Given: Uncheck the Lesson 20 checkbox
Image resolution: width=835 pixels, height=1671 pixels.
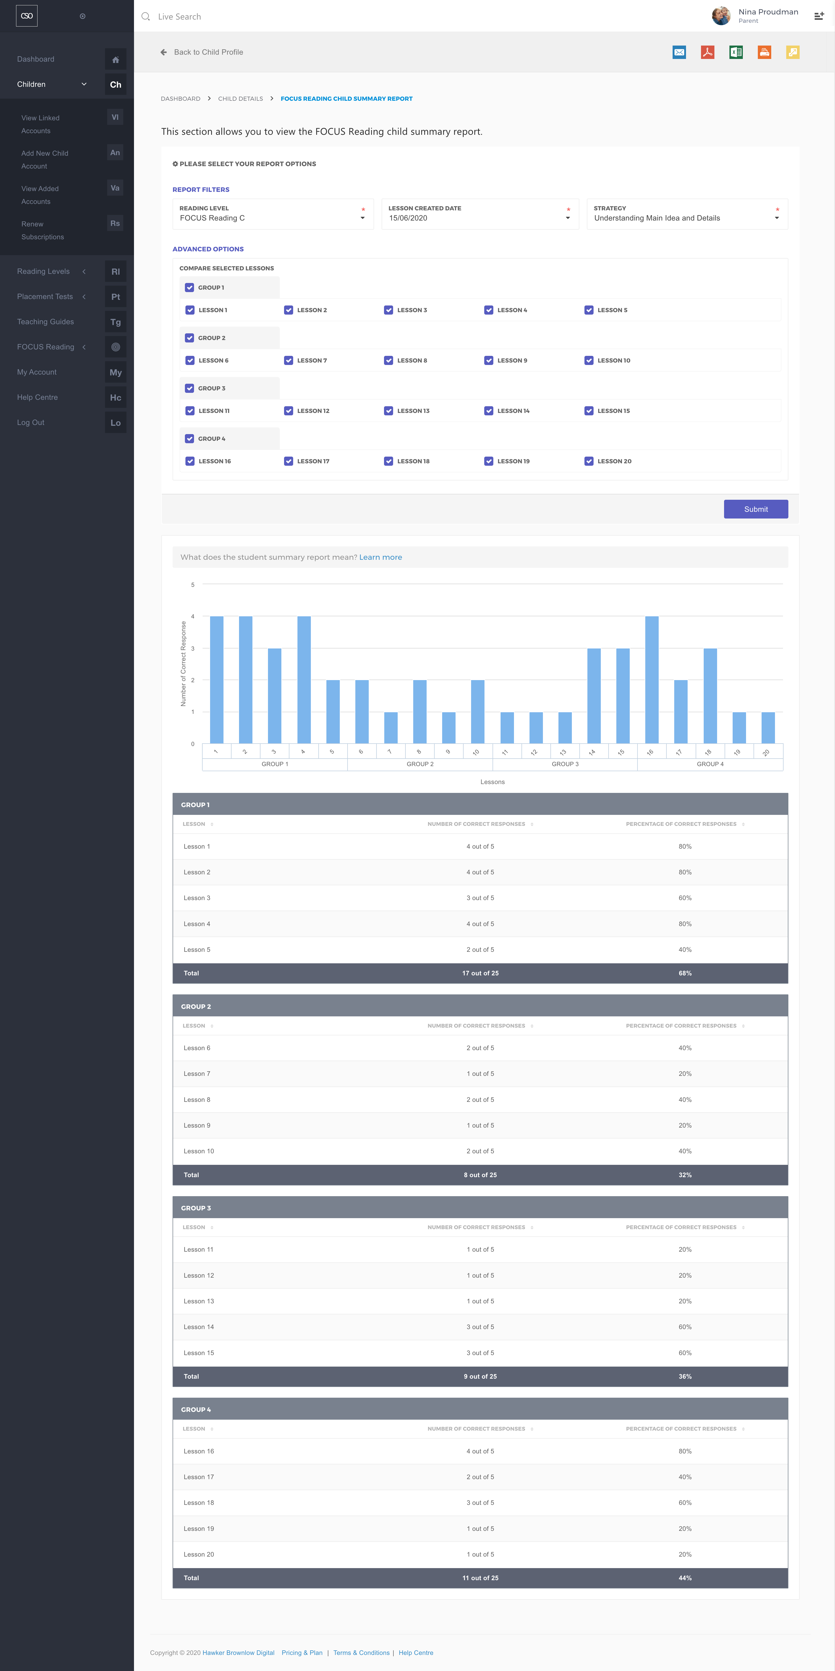Looking at the screenshot, I should click(x=589, y=461).
